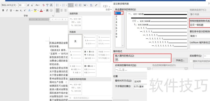
Task: Open the Change Case (Aa) menu
Action: (38, 5)
